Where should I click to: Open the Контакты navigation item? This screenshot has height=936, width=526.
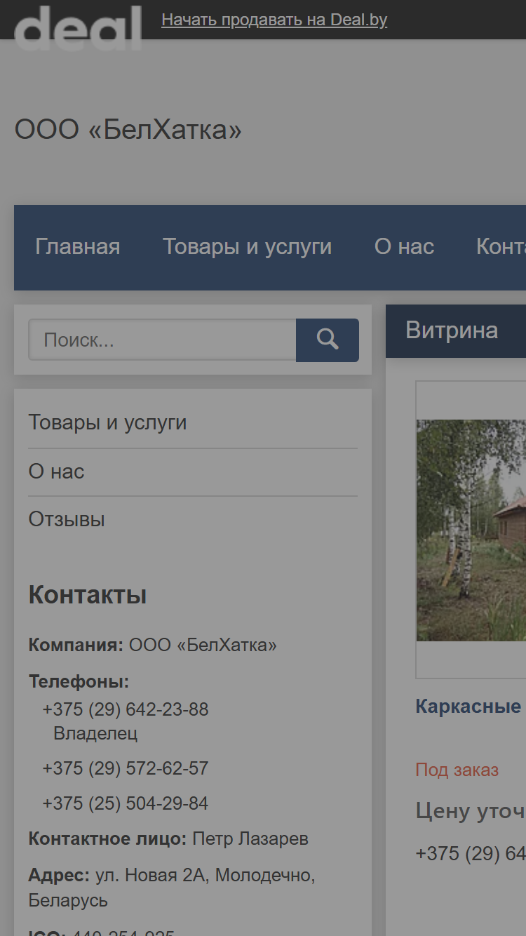[x=501, y=247]
